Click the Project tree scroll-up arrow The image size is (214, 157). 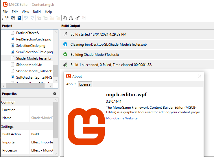click(56, 32)
